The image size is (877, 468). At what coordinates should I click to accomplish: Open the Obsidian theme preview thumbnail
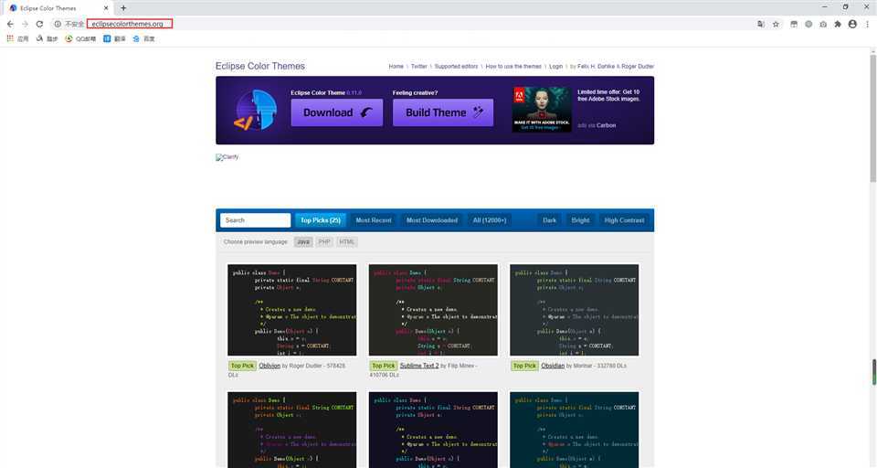[574, 310]
